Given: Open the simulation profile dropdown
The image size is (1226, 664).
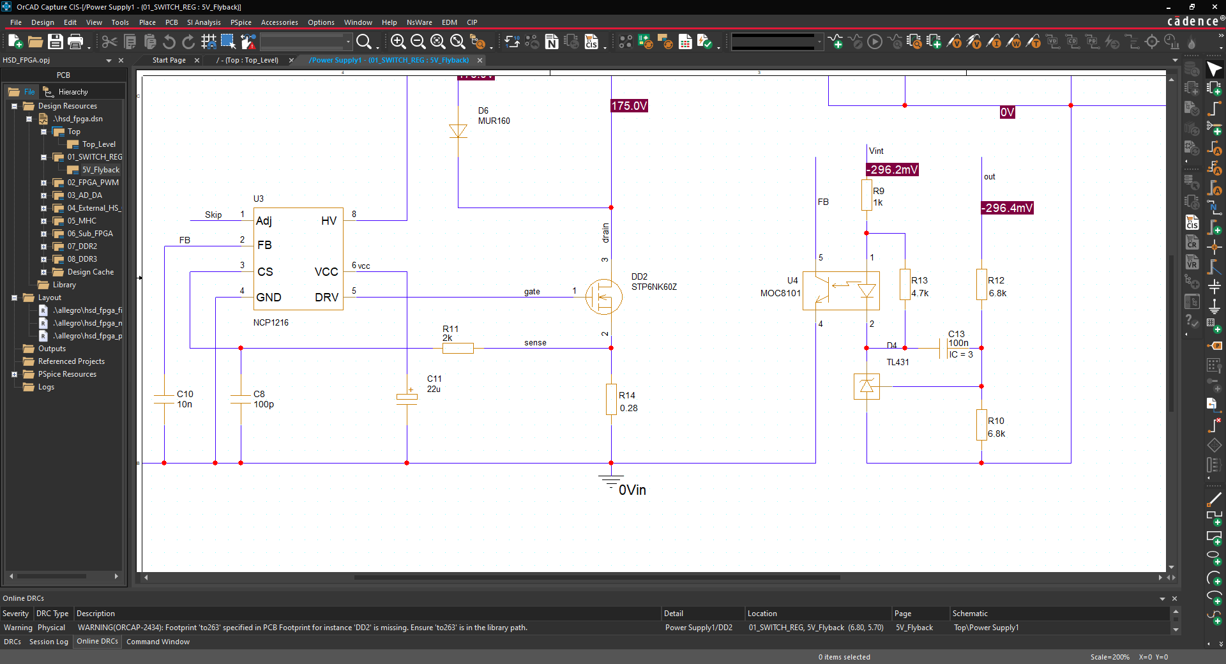Looking at the screenshot, I should pos(819,42).
